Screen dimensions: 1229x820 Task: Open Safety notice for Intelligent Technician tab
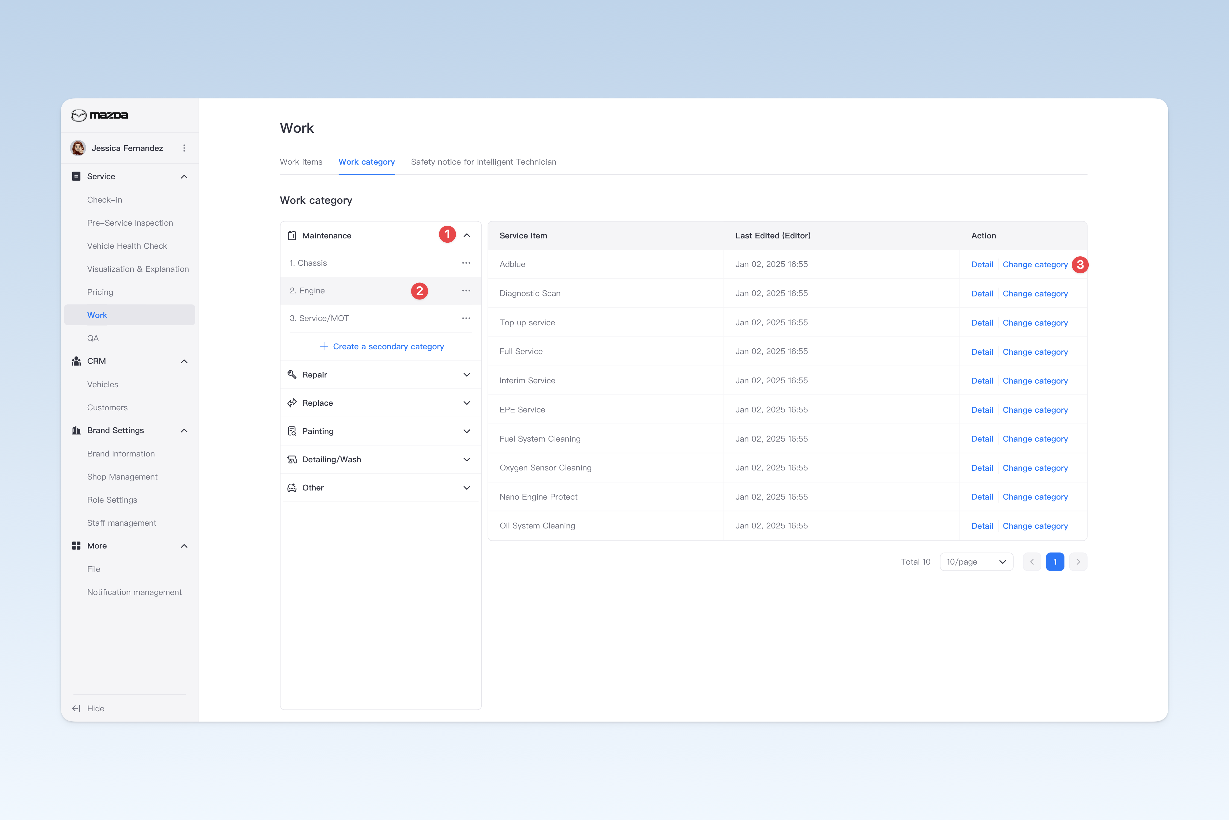(x=484, y=162)
